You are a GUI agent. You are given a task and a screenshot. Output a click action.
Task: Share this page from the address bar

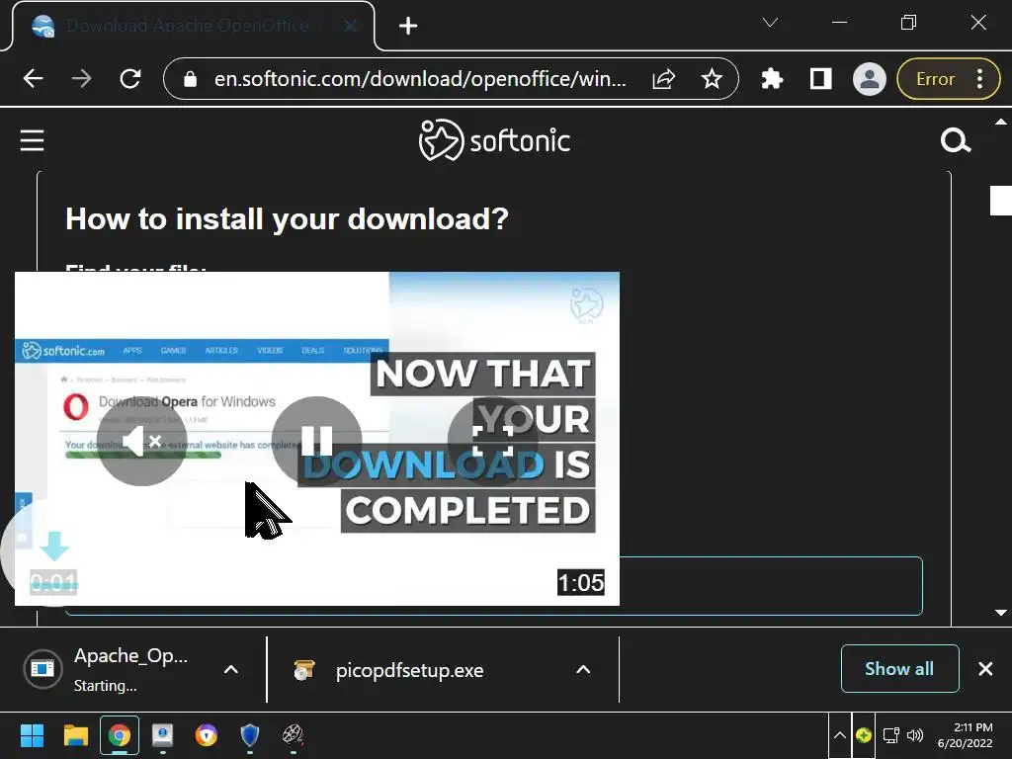pyautogui.click(x=663, y=79)
